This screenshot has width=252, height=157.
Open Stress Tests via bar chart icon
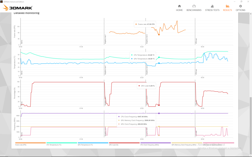212,6
